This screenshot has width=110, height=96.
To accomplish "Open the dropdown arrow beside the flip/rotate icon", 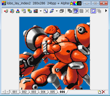I will 57,11.
